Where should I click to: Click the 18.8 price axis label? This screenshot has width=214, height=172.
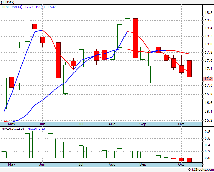click(x=208, y=13)
